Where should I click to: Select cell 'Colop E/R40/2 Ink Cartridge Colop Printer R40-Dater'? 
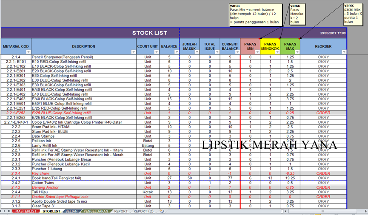[x=83, y=122]
